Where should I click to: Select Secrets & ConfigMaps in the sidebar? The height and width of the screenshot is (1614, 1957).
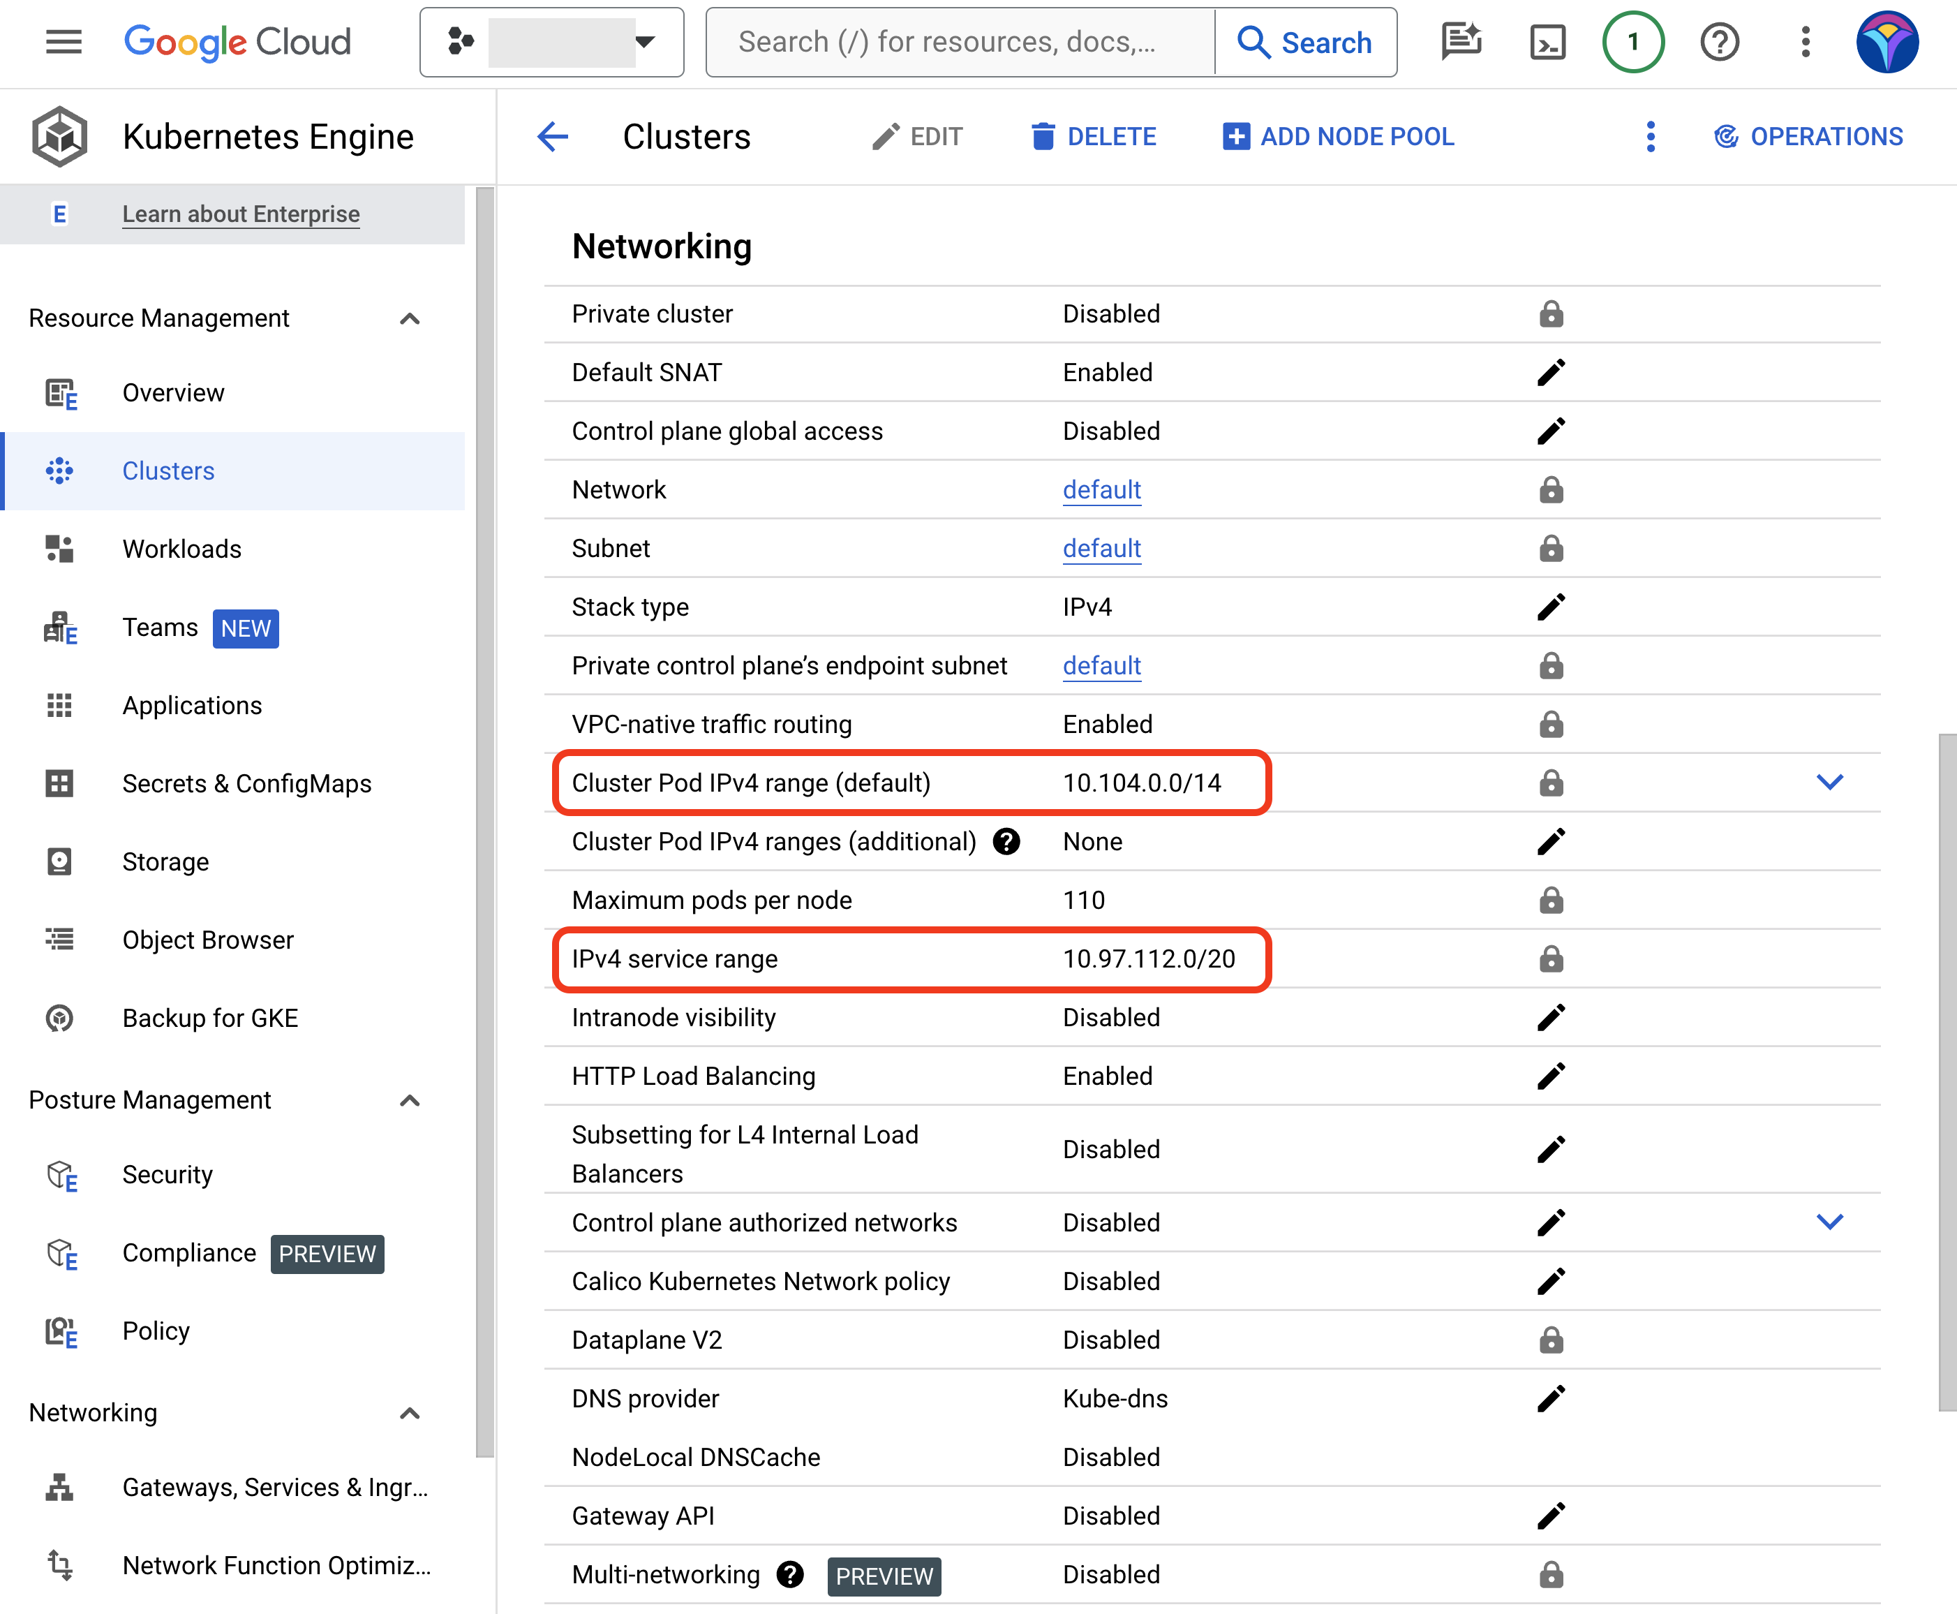[246, 783]
